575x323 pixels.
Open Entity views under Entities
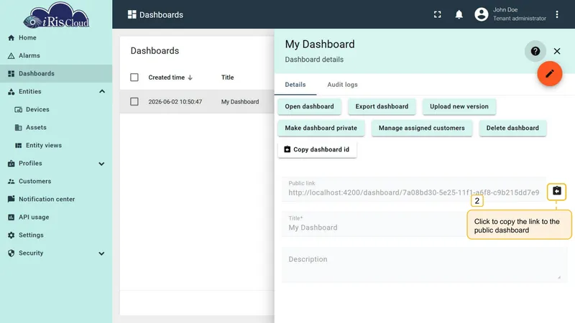56,146
